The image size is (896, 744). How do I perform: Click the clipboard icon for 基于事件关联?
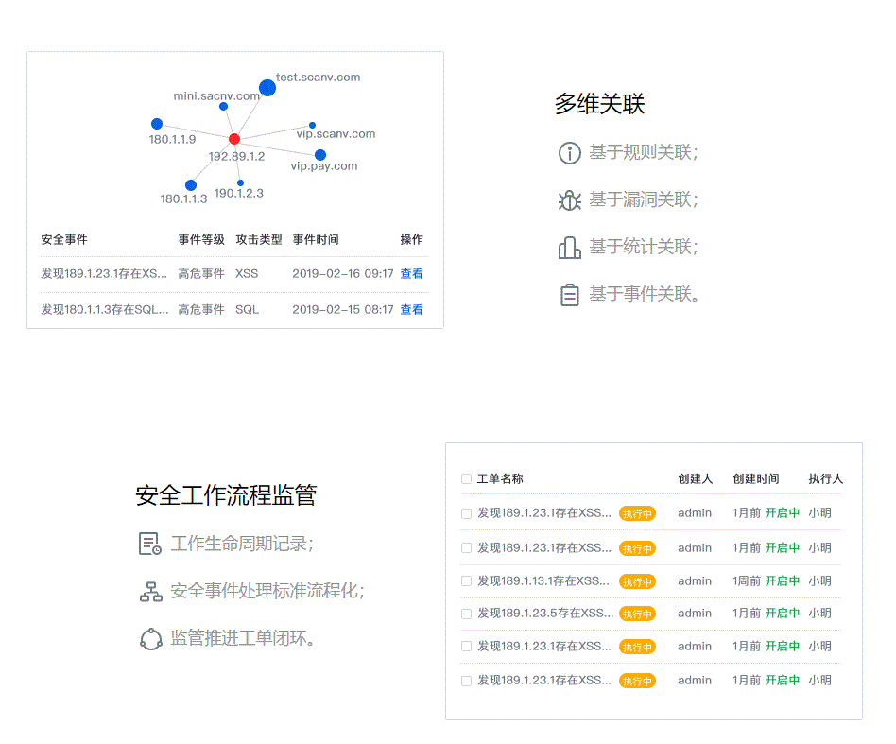tap(569, 295)
